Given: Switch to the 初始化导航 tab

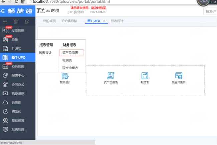Looking at the screenshot, I should (x=69, y=21).
